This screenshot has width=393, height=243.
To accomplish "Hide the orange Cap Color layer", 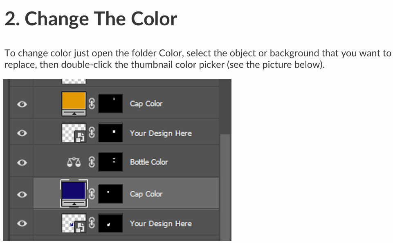I will click(x=22, y=104).
